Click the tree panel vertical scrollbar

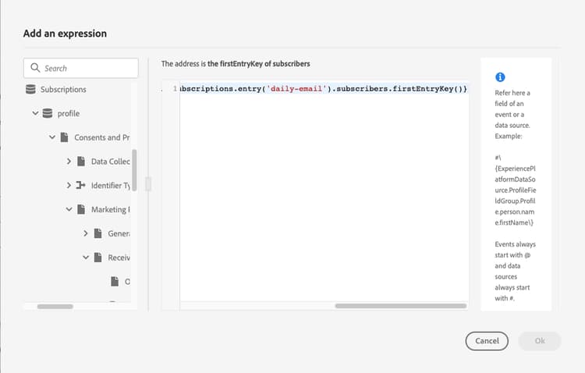pos(134,170)
